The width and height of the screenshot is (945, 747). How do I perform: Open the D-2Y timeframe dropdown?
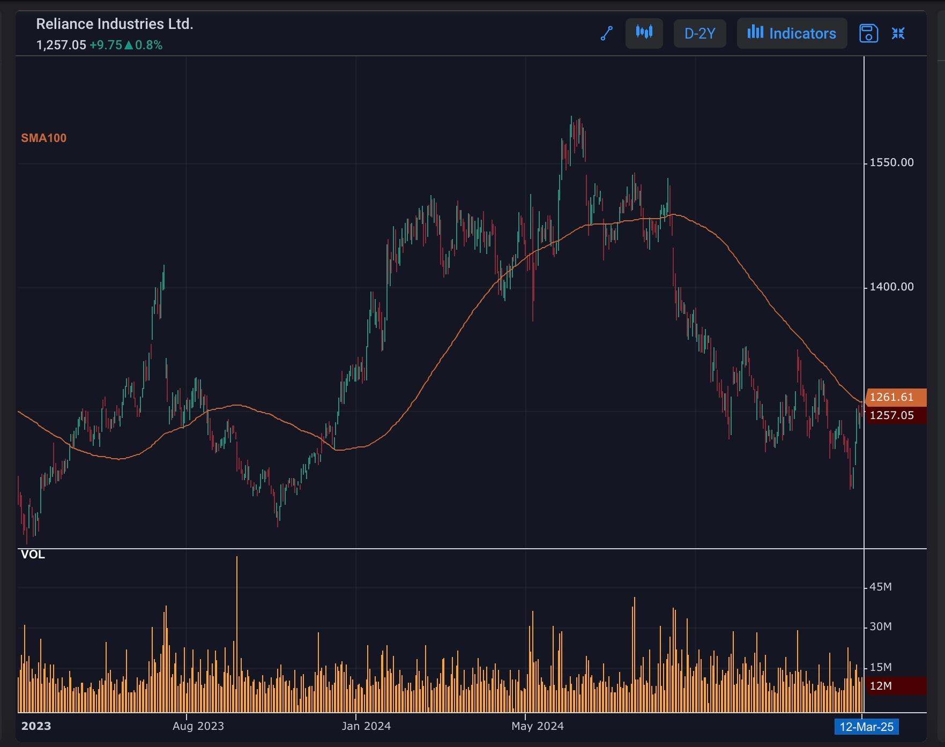[x=700, y=34]
